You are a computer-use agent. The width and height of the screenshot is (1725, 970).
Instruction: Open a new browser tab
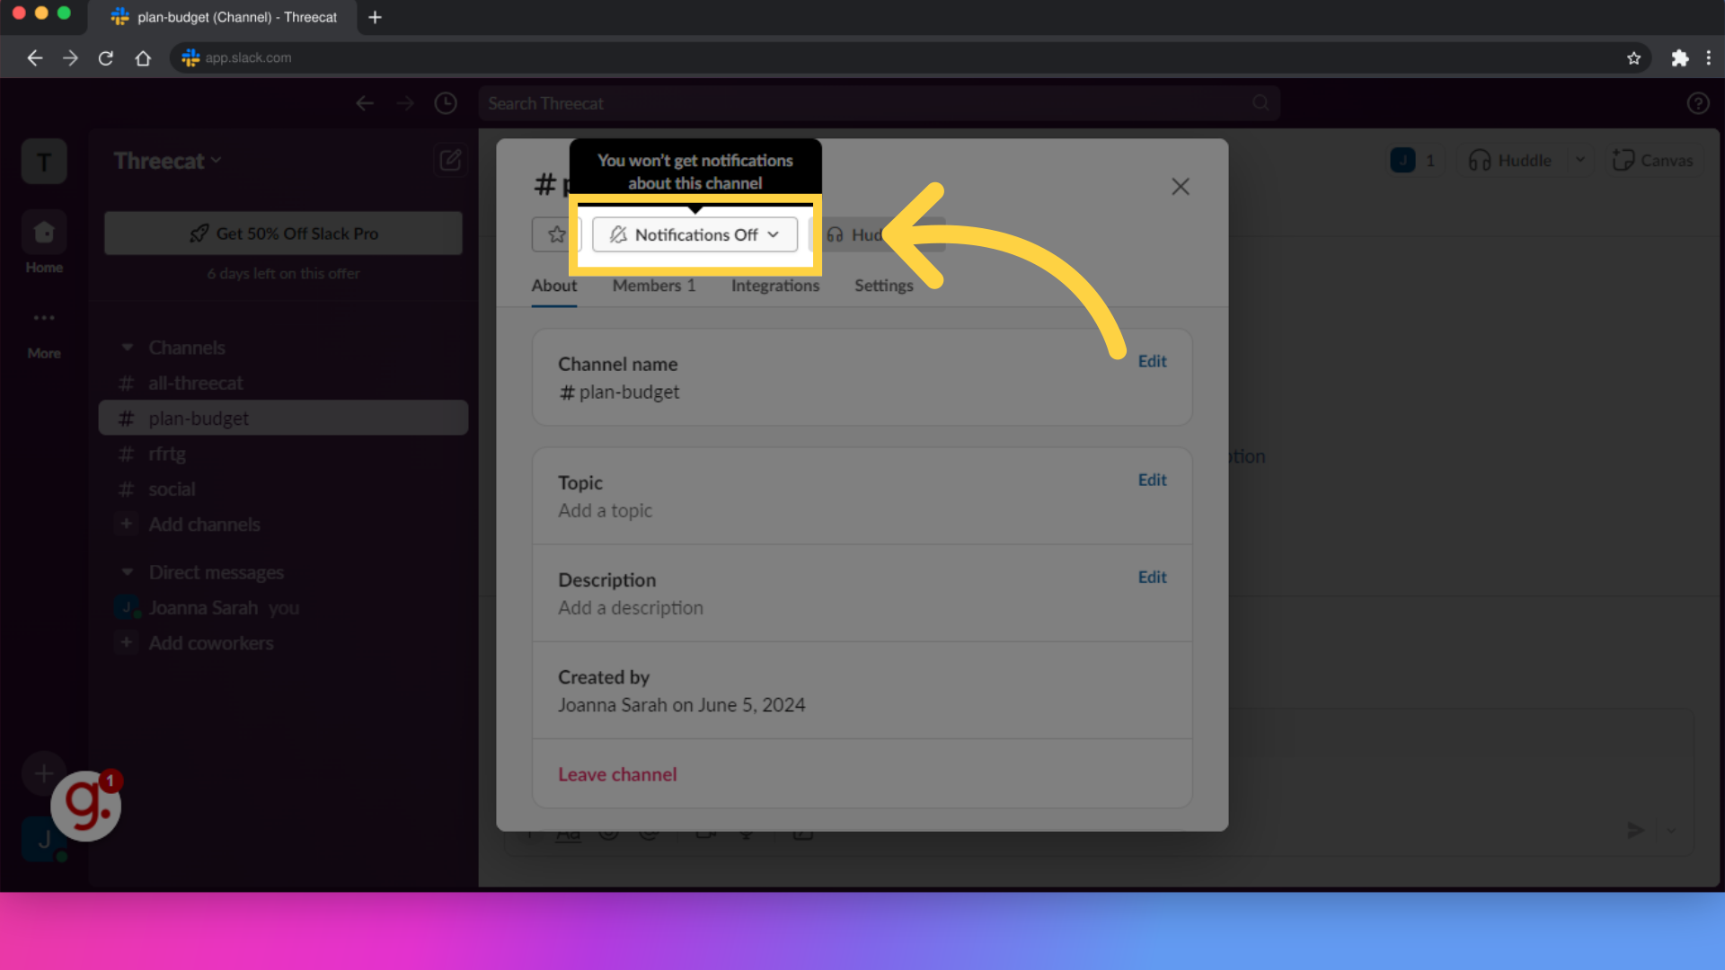pyautogui.click(x=376, y=17)
